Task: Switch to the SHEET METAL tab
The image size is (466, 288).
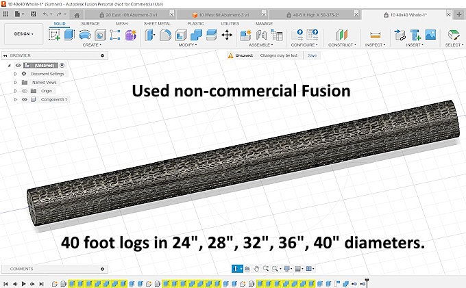Action: [x=157, y=23]
